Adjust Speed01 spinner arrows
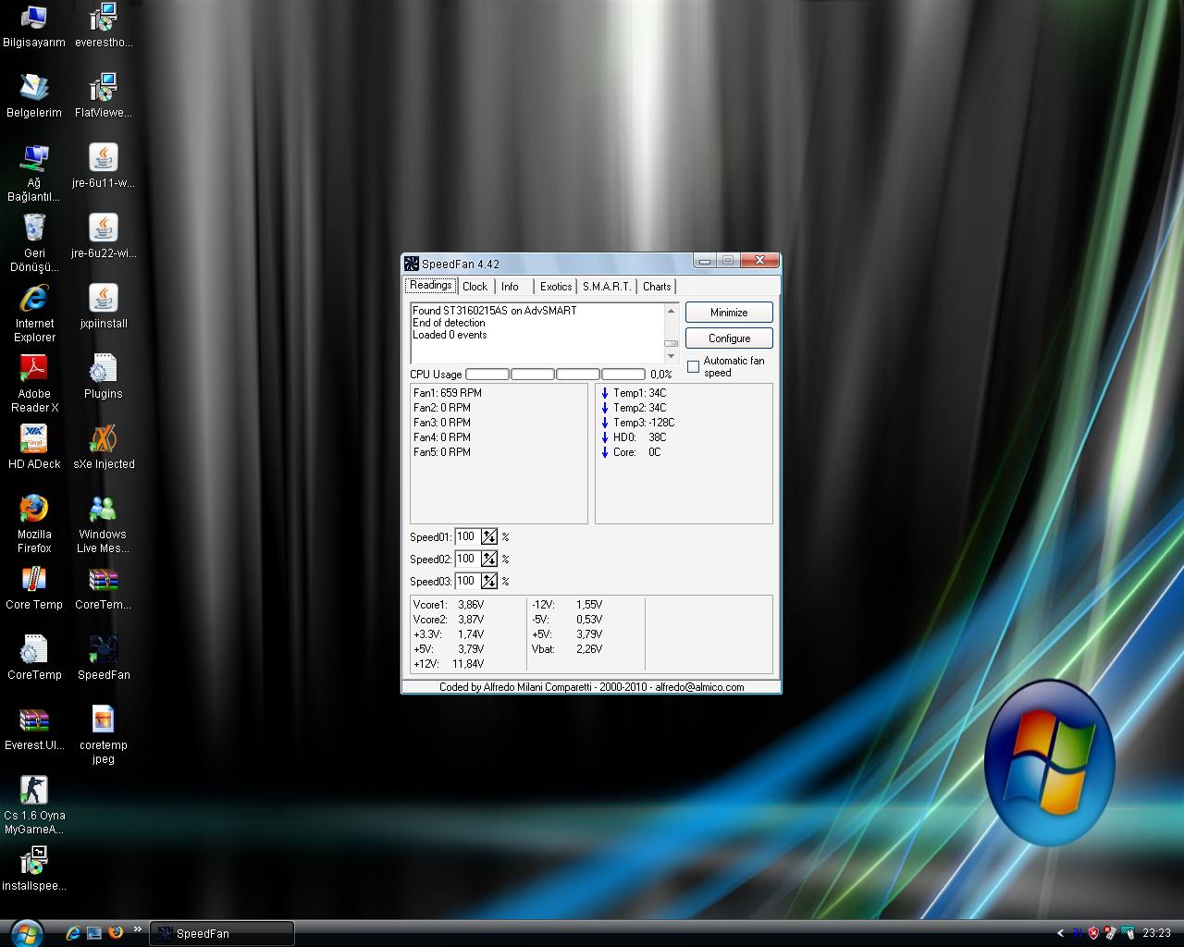This screenshot has height=947, width=1184. (x=489, y=536)
